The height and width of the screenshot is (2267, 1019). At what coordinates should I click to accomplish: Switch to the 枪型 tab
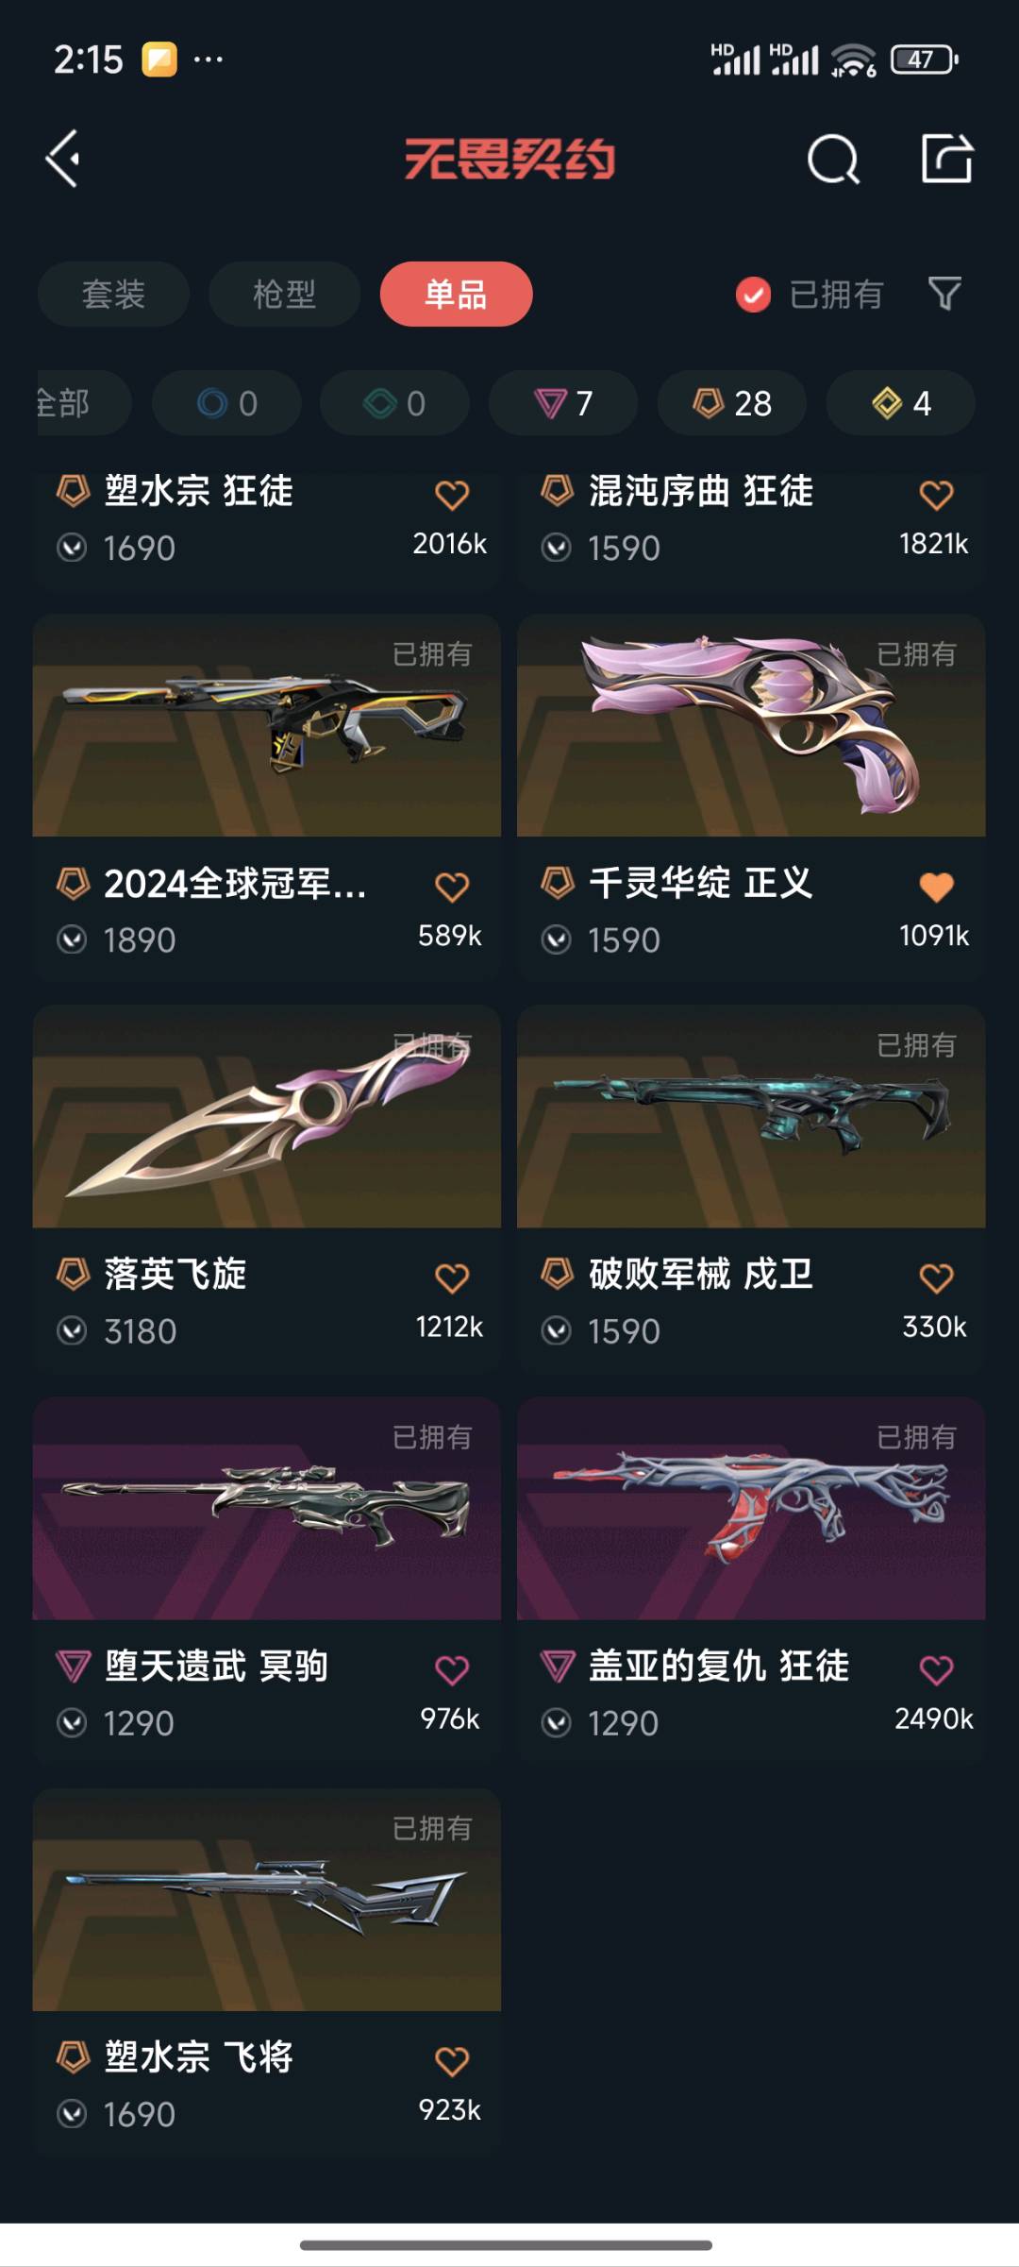click(284, 294)
